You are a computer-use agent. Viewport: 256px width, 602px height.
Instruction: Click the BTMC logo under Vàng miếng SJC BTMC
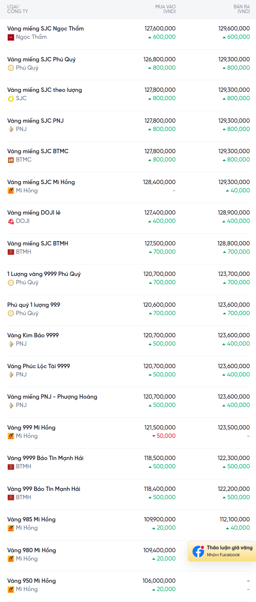(x=11, y=160)
